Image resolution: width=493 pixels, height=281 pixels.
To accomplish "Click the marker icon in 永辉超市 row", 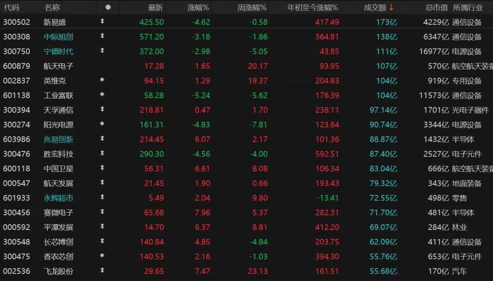I will [x=102, y=197].
